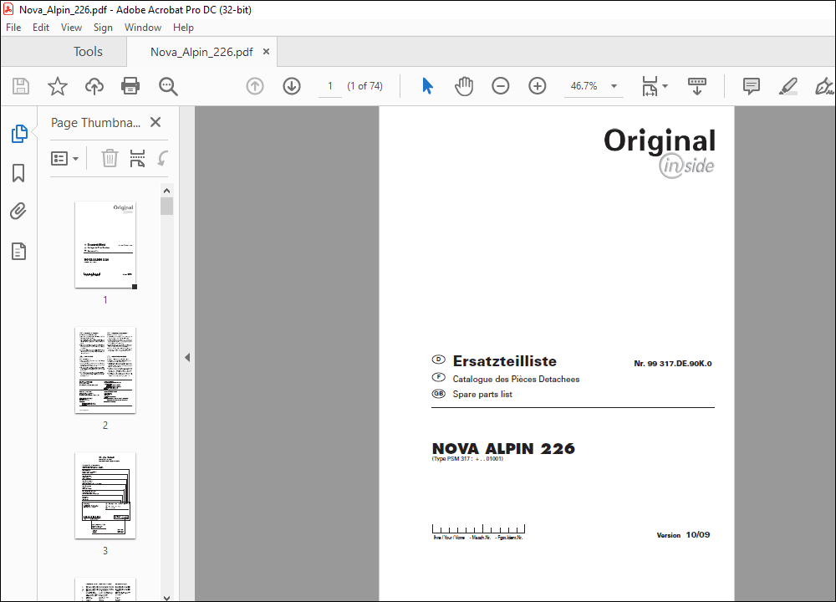Open the Help menu
Screen dimensions: 836x602
point(183,28)
